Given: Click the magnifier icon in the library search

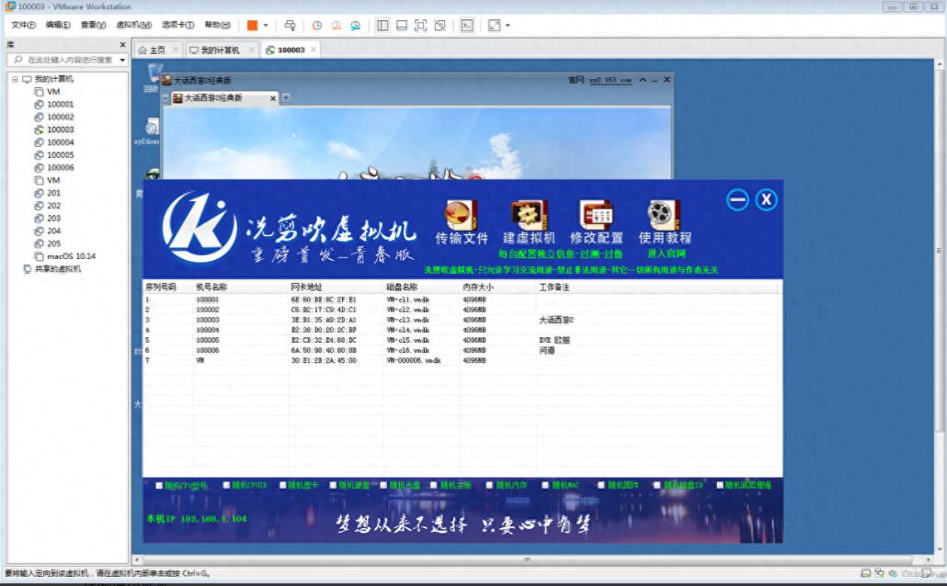Looking at the screenshot, I should (x=18, y=60).
